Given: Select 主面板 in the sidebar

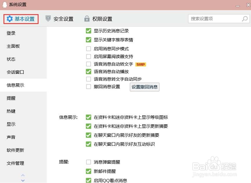Looking at the screenshot, I should coord(23,46).
